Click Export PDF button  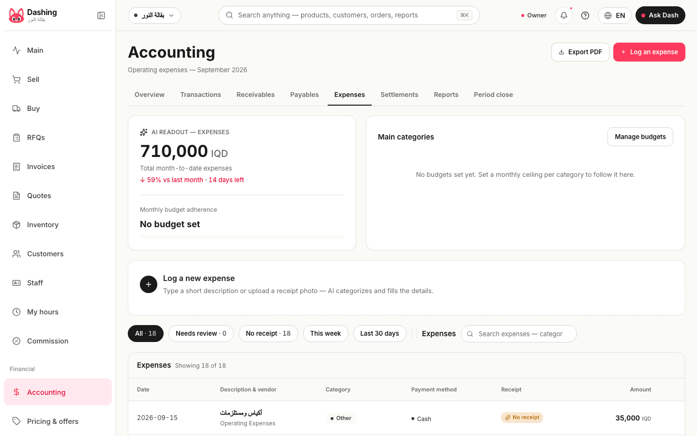(x=580, y=52)
